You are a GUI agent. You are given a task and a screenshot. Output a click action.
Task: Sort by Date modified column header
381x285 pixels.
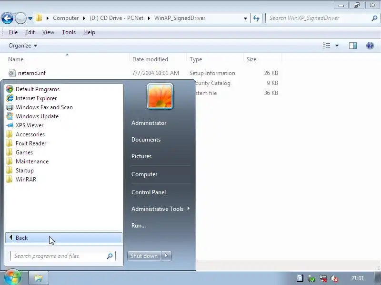(158, 59)
